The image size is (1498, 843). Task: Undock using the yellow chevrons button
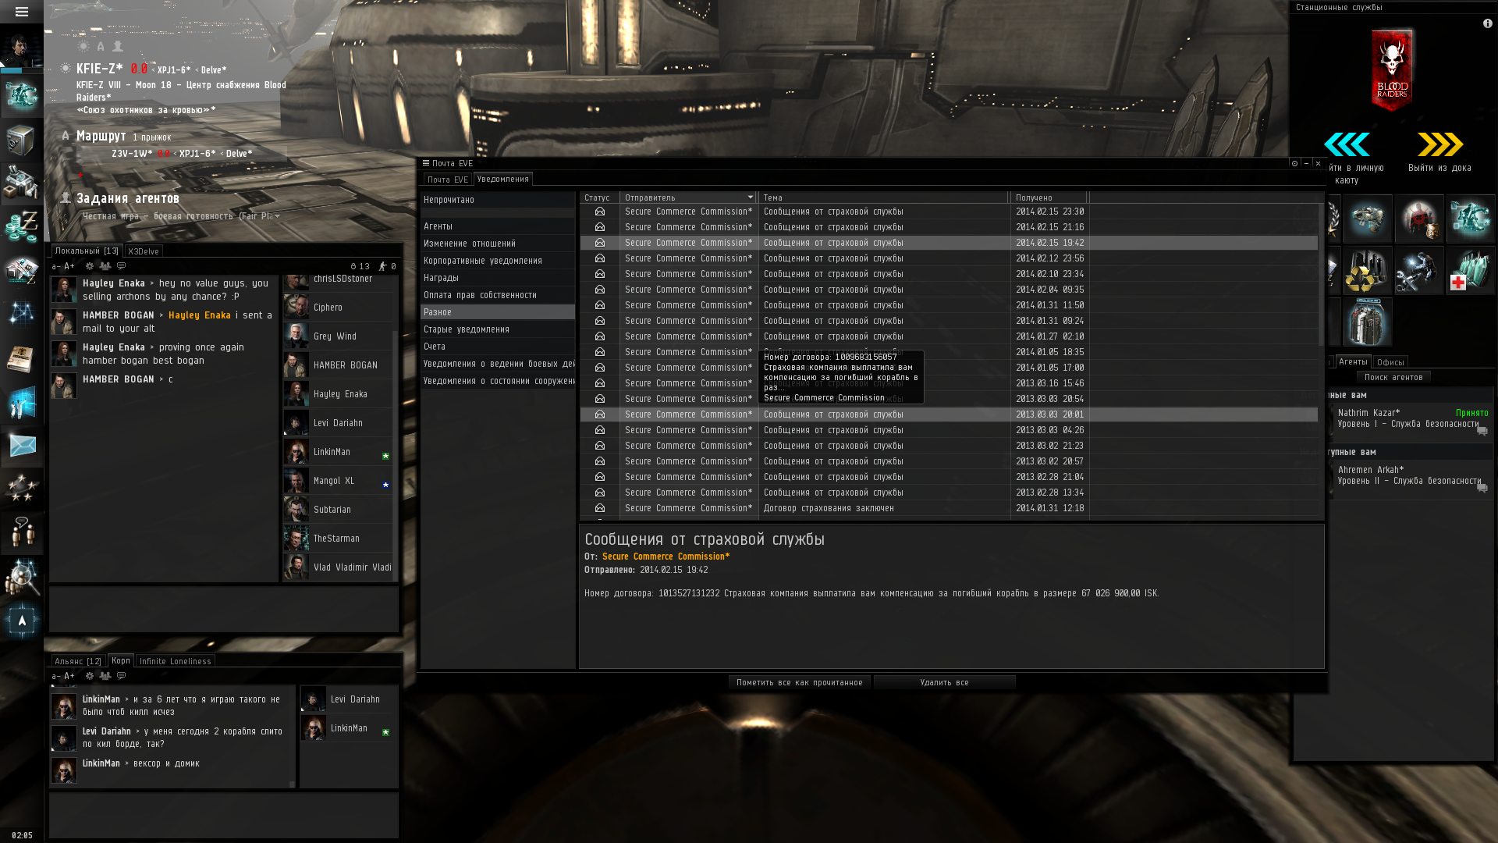tap(1440, 144)
